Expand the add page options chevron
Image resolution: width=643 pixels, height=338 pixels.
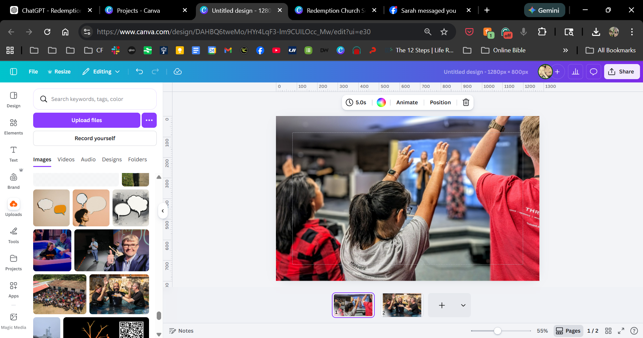(x=463, y=305)
